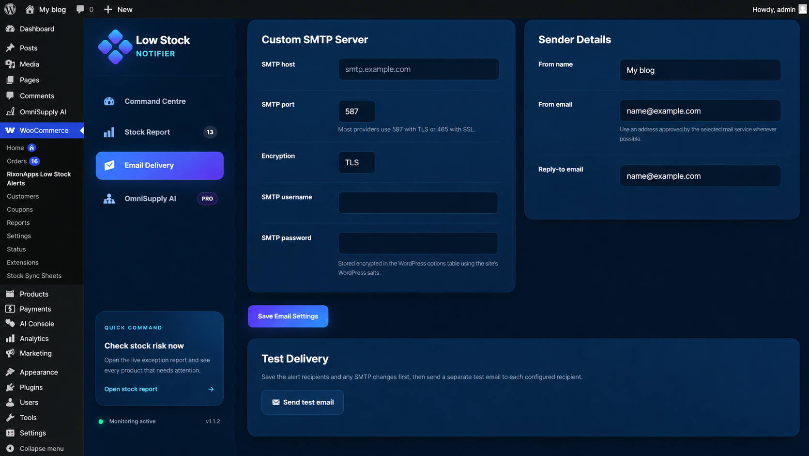
Task: Click the plus New icon in admin bar
Action: 108,9
